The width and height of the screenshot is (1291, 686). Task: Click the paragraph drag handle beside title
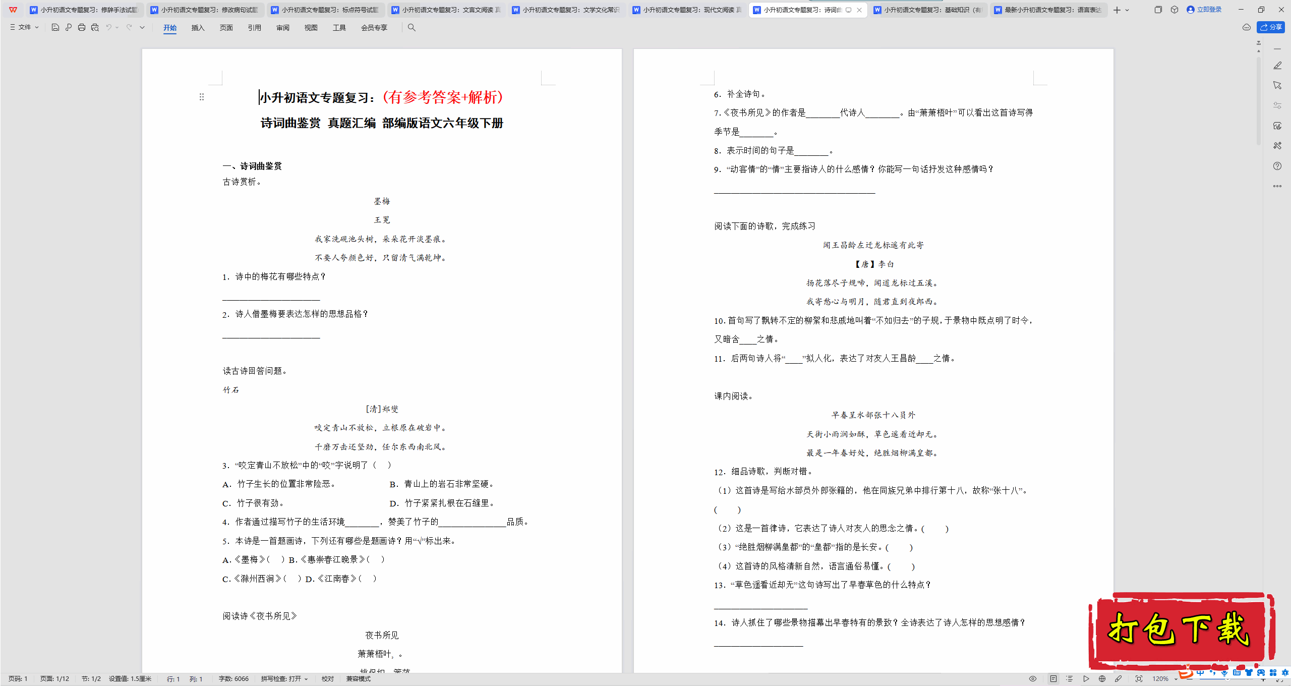tap(202, 97)
